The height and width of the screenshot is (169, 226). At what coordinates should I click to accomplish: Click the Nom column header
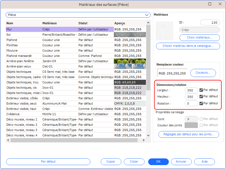pos(10,23)
